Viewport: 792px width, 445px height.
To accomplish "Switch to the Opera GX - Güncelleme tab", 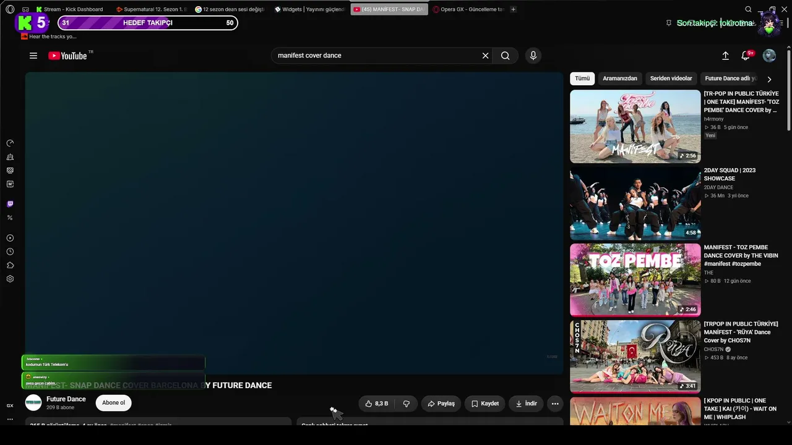I will [469, 9].
